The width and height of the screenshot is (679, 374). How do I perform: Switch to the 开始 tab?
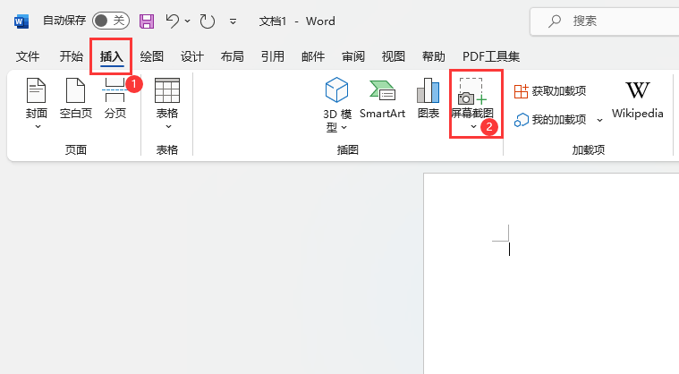(x=72, y=56)
